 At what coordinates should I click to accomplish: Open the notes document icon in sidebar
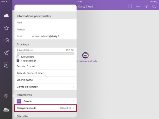[6, 65]
